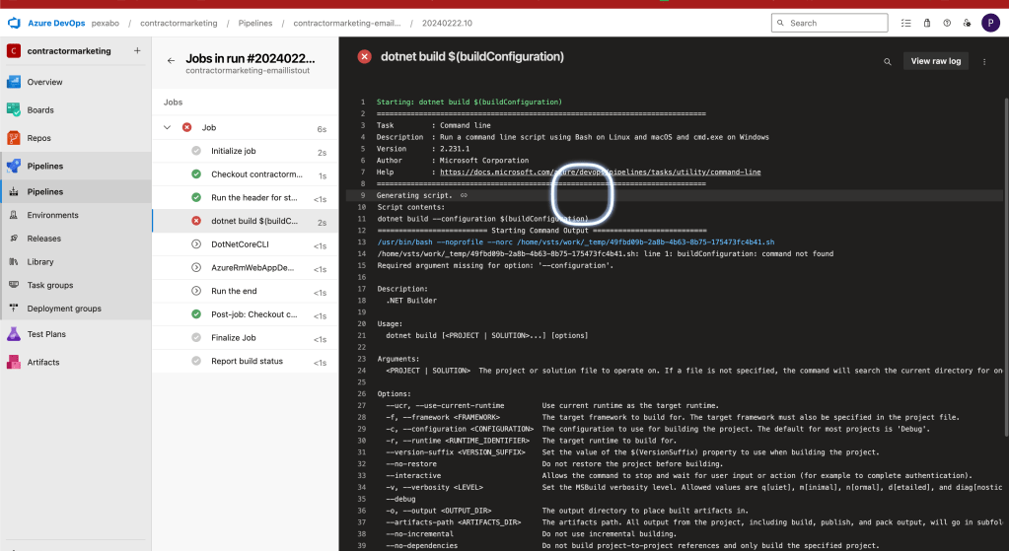Click the contractormarketing project C icon
The width and height of the screenshot is (1009, 551).
coord(14,51)
